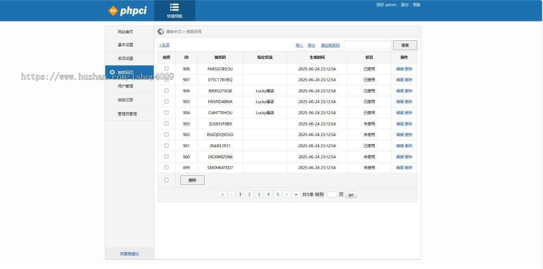This screenshot has height=269, width=543.
Task: Click 删除 for row 907
Action: pyautogui.click(x=409, y=80)
